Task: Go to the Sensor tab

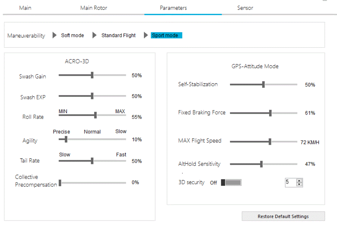Action: click(245, 8)
